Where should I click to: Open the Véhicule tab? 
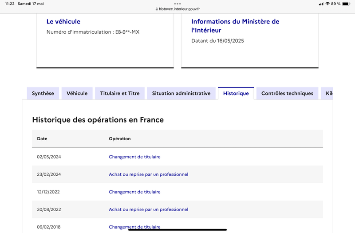click(x=77, y=93)
